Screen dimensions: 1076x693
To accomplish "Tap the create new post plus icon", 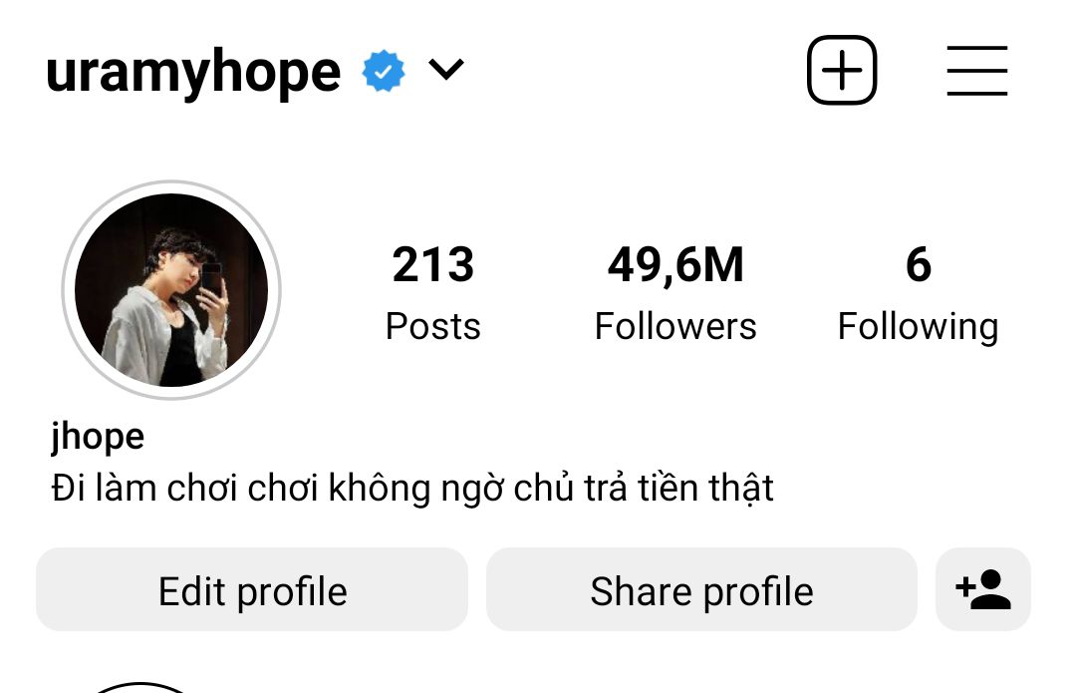I will click(842, 70).
